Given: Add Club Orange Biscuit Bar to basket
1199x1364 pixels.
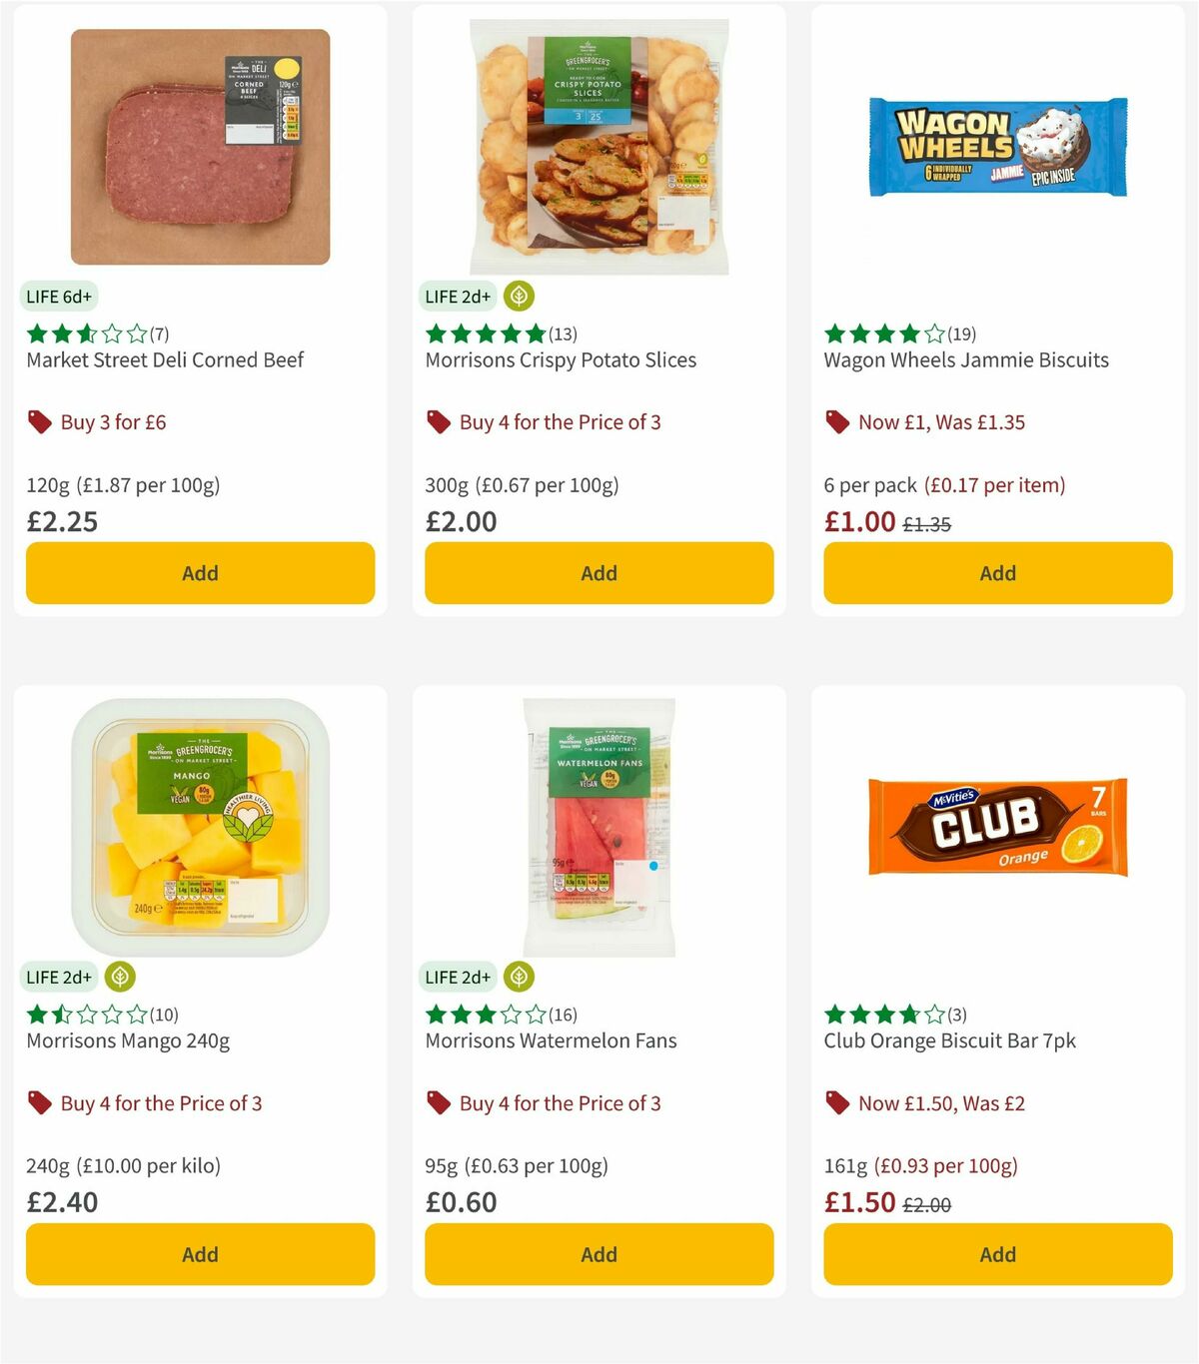Looking at the screenshot, I should [996, 1253].
